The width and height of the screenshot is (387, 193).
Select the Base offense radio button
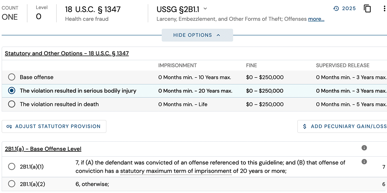pyautogui.click(x=11, y=77)
